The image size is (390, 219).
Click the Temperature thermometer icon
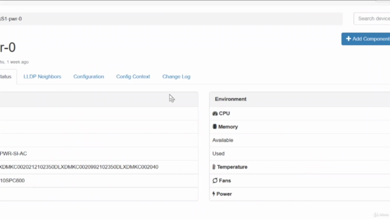pos(214,167)
